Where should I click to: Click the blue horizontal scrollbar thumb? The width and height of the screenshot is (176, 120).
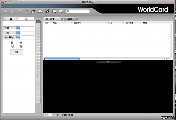62,59
